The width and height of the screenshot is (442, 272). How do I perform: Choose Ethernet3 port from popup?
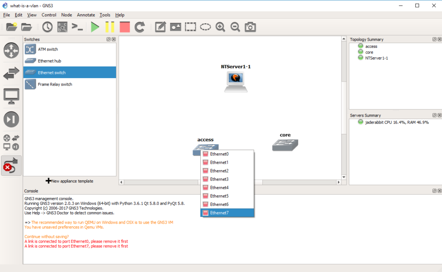pyautogui.click(x=227, y=179)
